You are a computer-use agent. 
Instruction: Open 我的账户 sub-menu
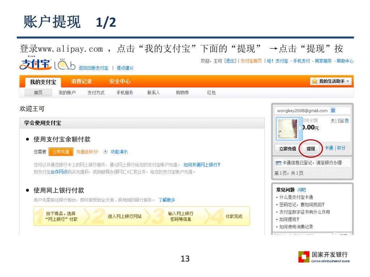[x=67, y=93]
